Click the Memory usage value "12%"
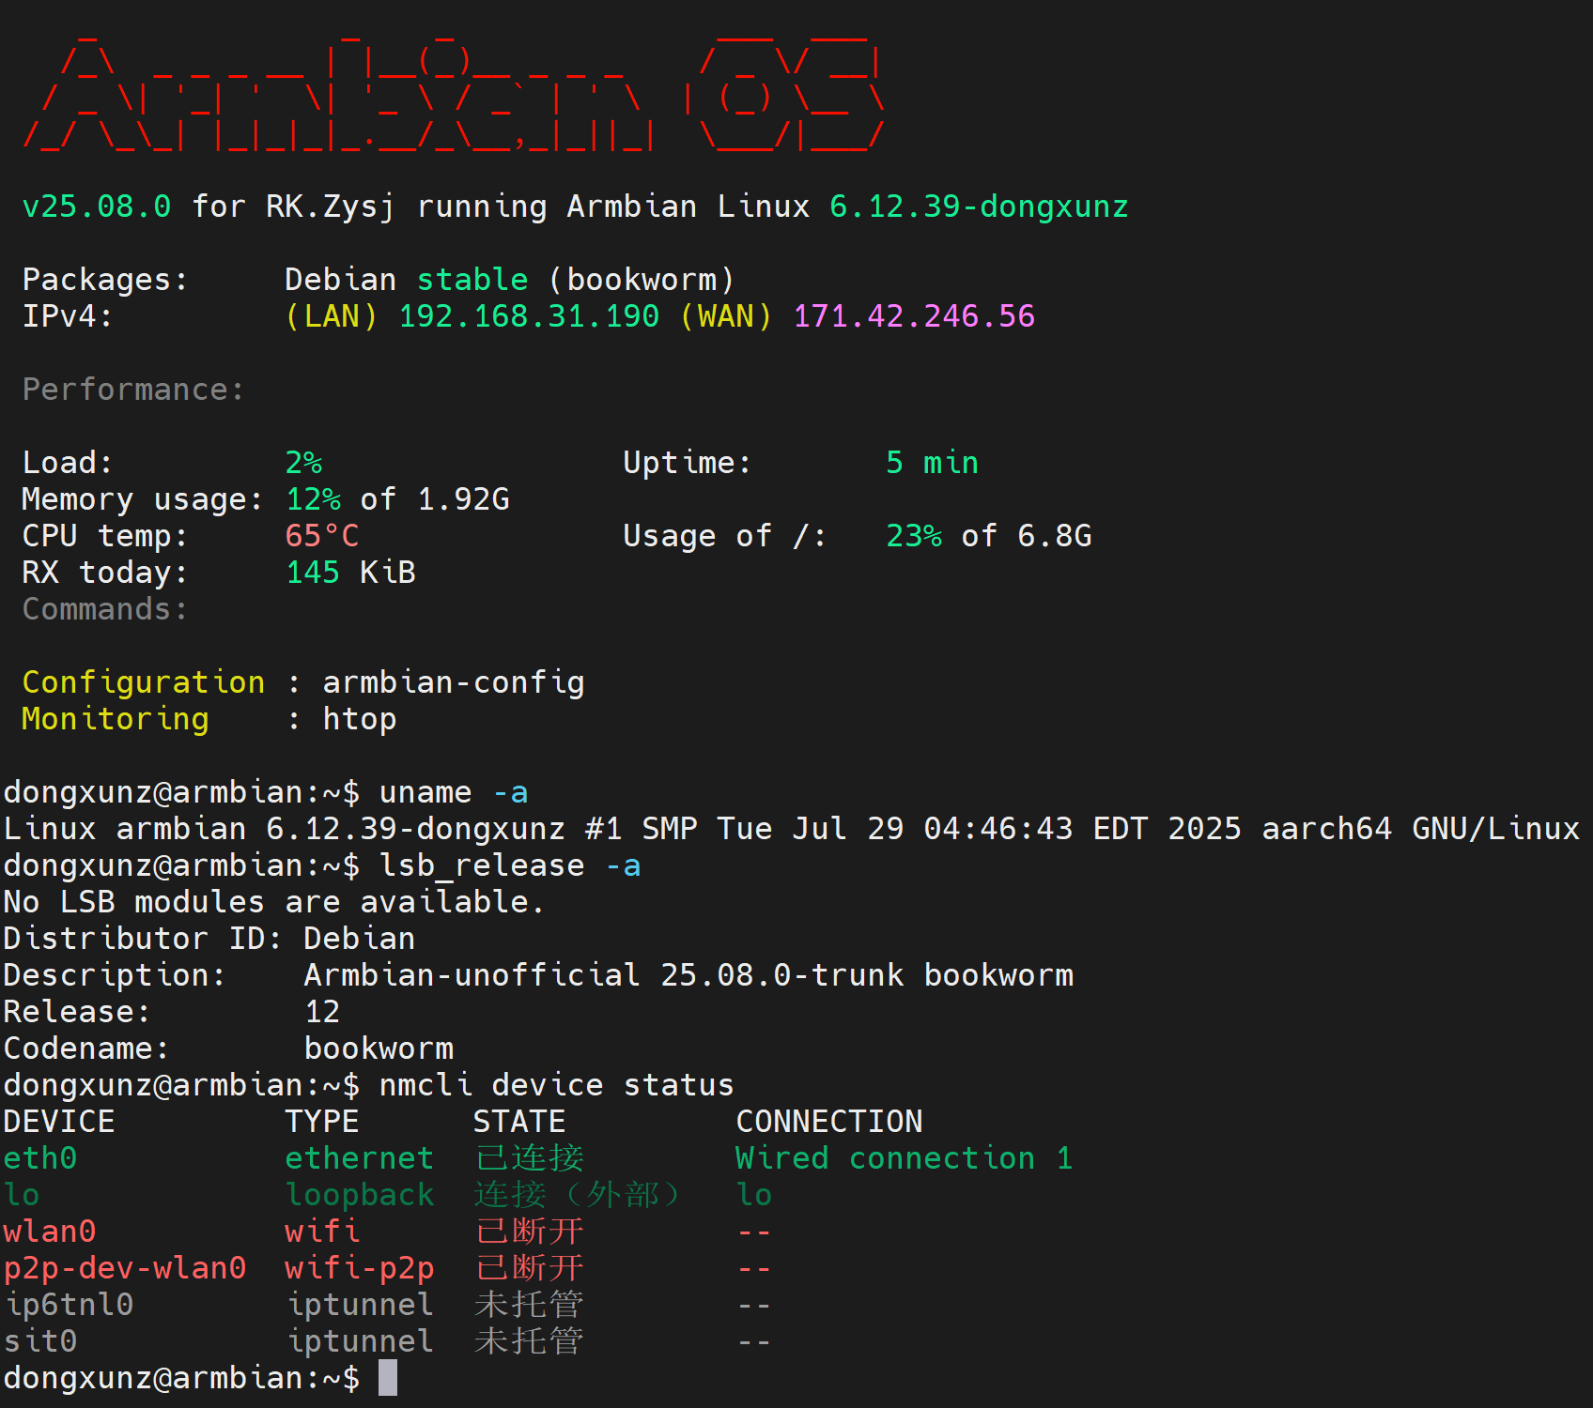This screenshot has width=1593, height=1408. coord(313,499)
